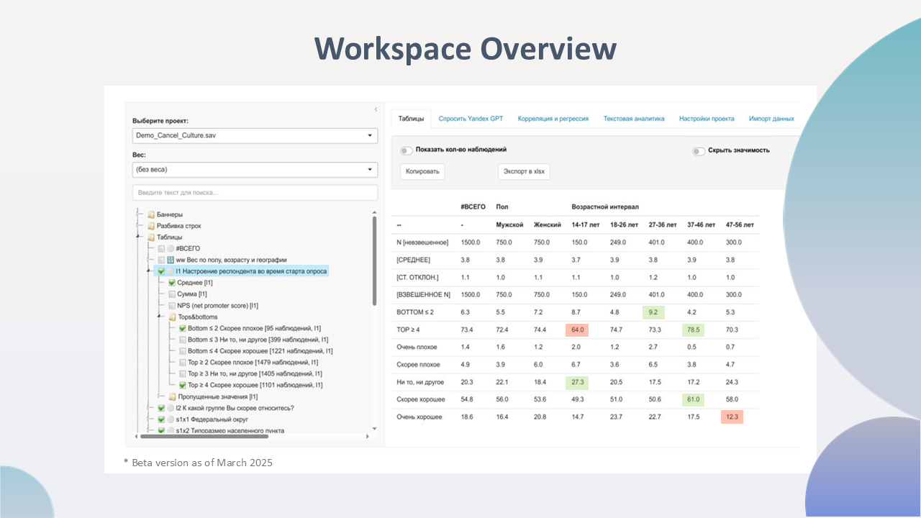Click the Женский column header

(547, 224)
